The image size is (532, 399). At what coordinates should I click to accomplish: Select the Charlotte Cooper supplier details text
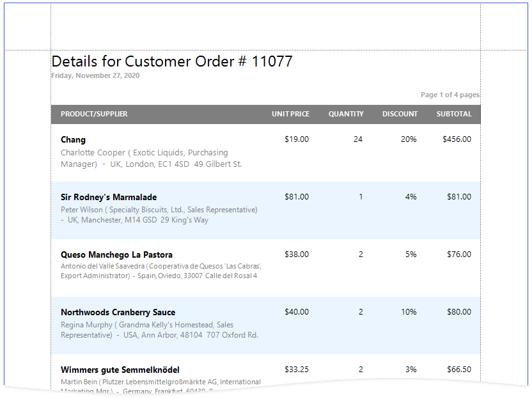tap(151, 159)
